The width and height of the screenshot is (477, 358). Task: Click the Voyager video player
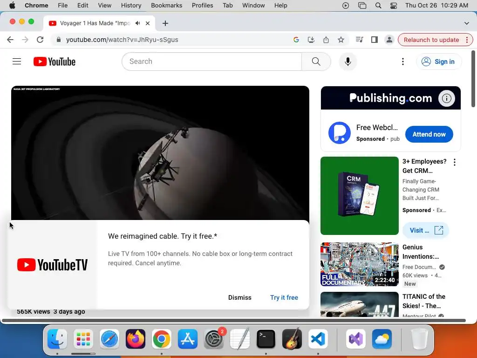click(x=160, y=153)
